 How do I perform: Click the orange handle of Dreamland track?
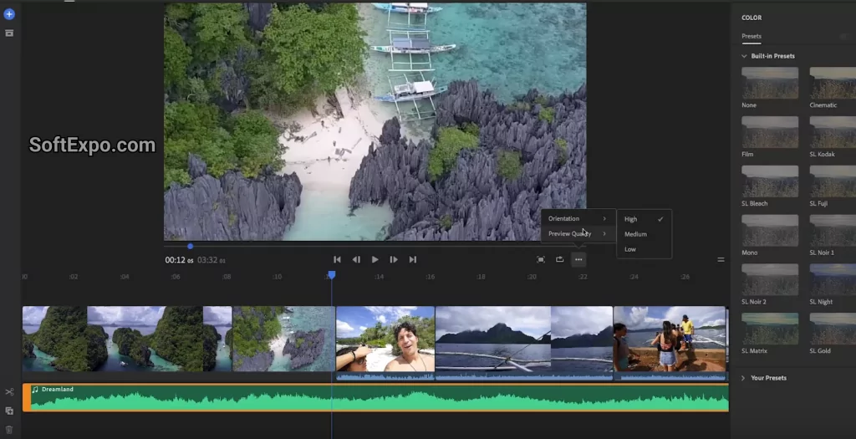point(26,397)
